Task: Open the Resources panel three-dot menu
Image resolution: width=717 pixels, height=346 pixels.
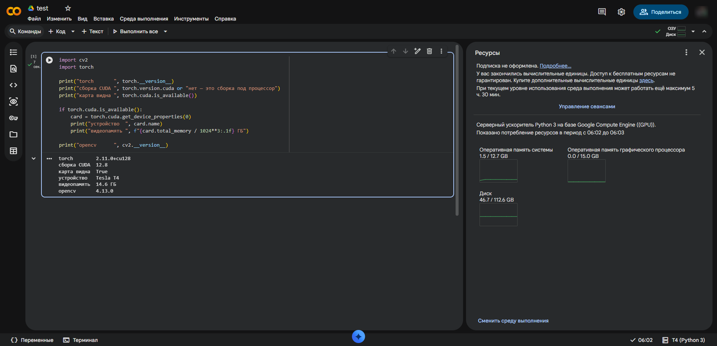Action: [x=686, y=52]
